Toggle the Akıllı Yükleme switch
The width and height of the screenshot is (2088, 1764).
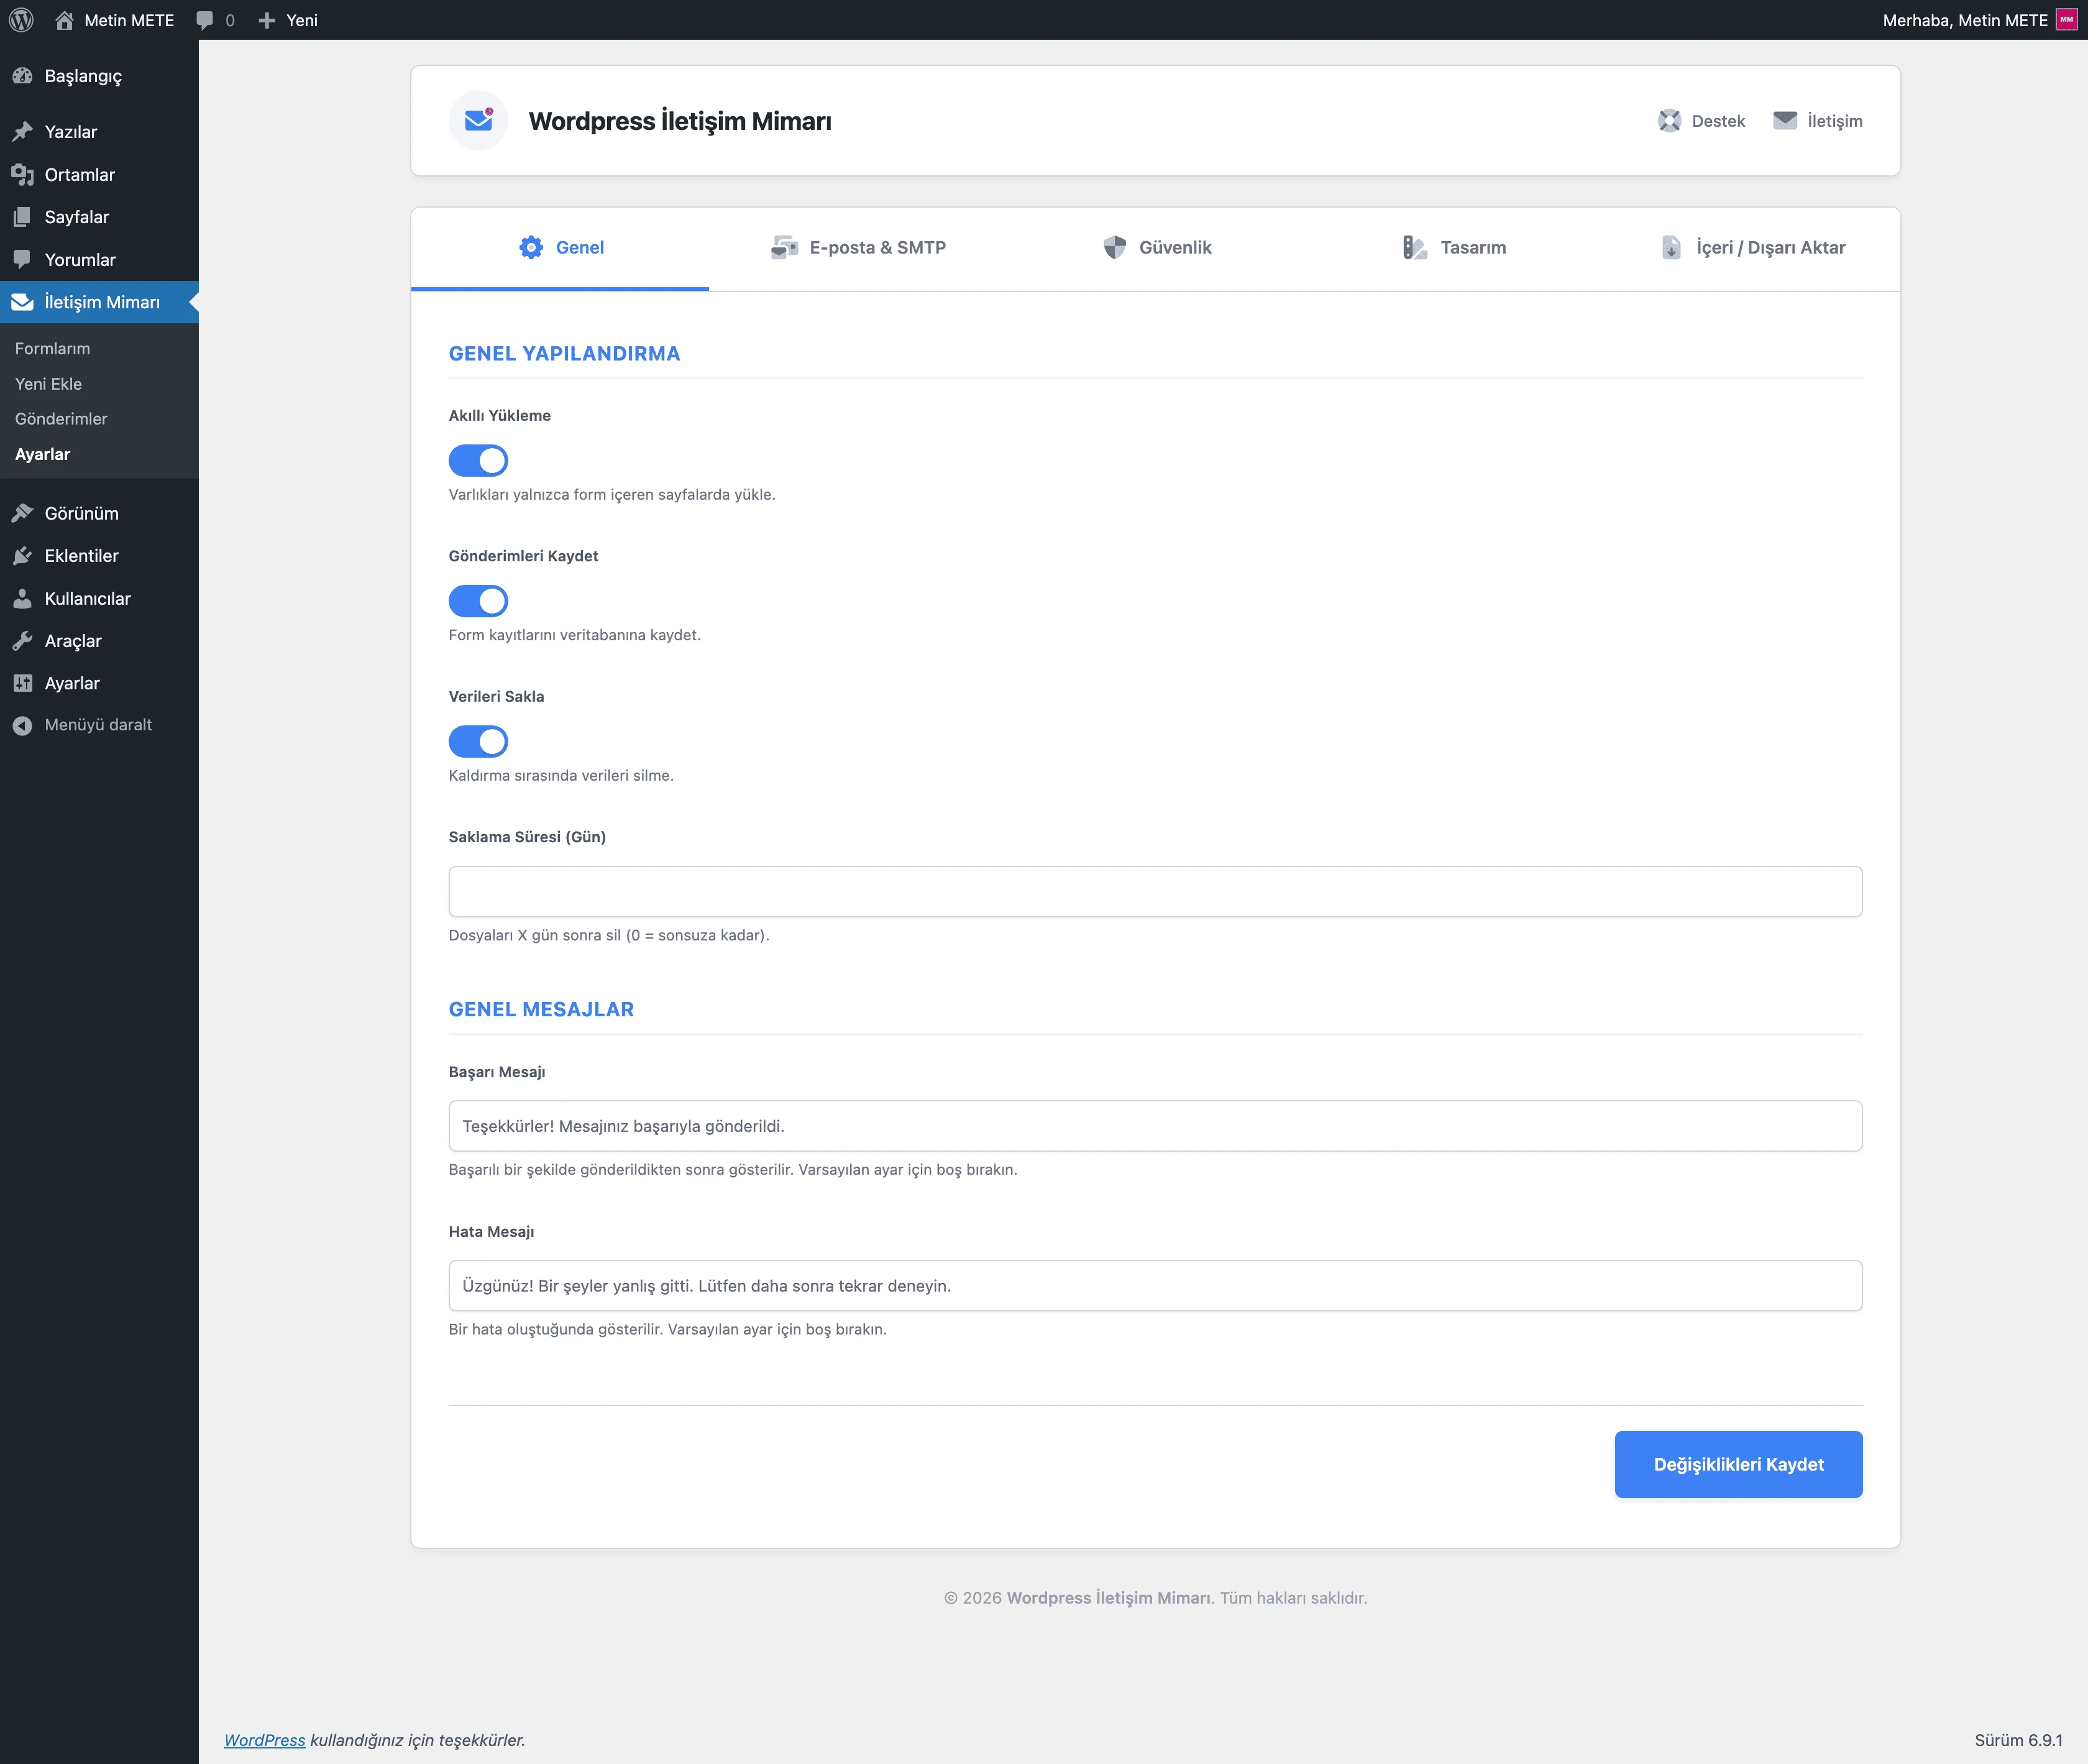pos(478,461)
